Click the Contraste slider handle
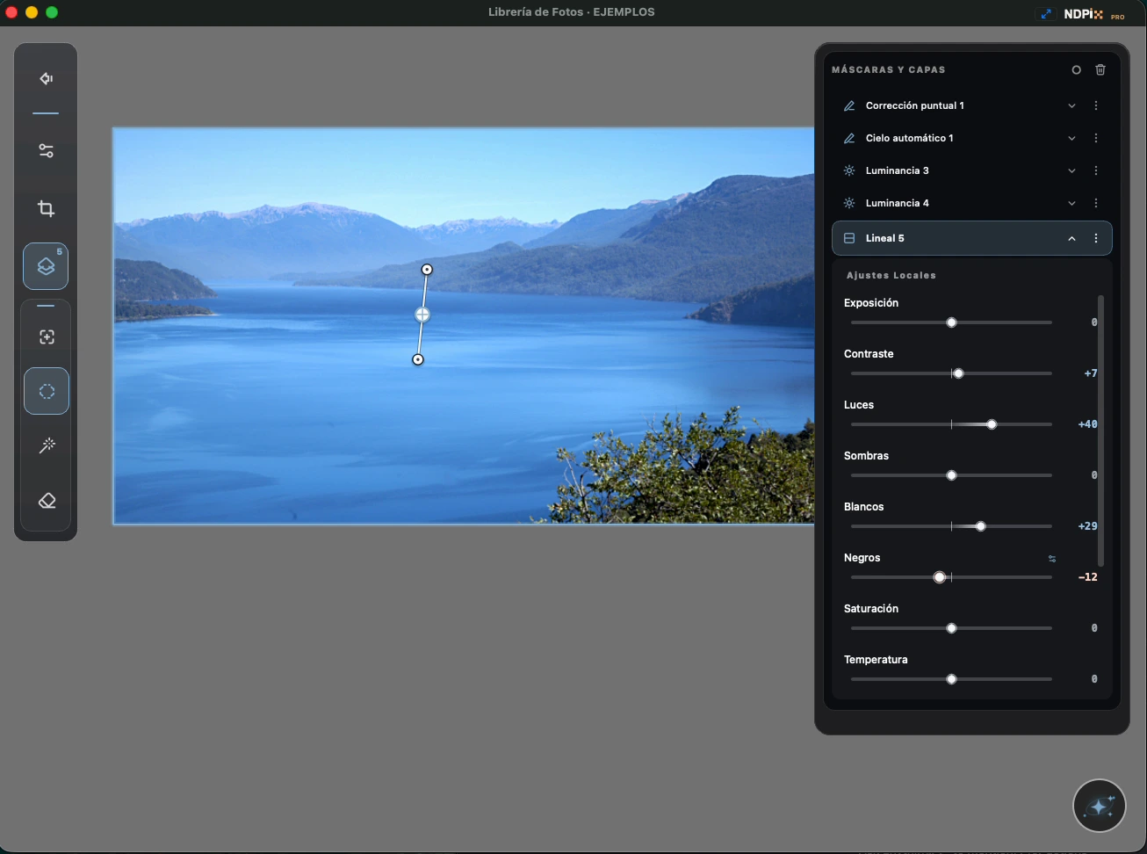1147x854 pixels. (958, 373)
